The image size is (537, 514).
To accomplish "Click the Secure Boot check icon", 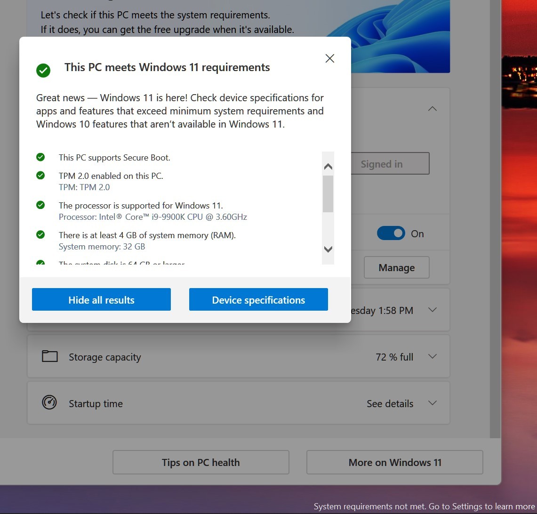I will [40, 157].
